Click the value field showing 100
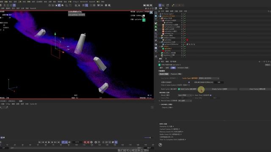The image size is (271, 152). [218, 82]
